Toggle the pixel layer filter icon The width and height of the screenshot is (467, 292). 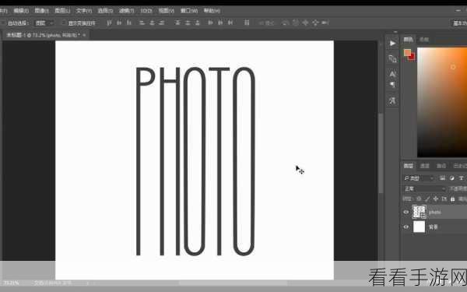click(443, 178)
